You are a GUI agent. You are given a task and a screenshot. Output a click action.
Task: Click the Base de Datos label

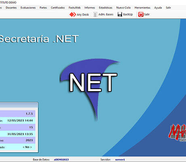click(41, 160)
